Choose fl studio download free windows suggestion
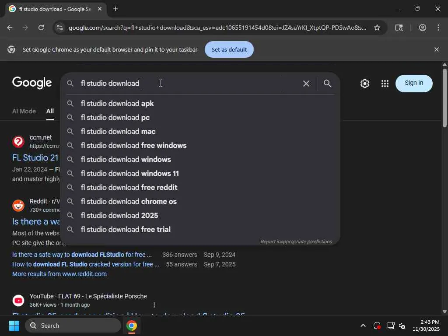 pos(200,145)
